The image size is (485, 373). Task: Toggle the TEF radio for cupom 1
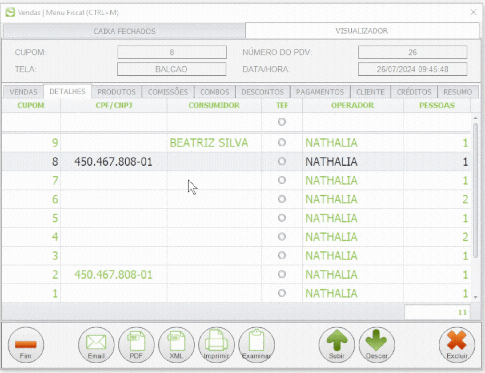282,293
